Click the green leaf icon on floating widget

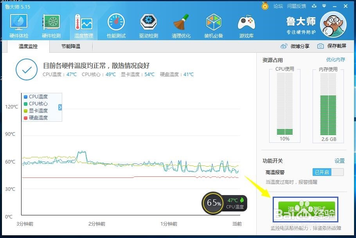click(x=242, y=200)
